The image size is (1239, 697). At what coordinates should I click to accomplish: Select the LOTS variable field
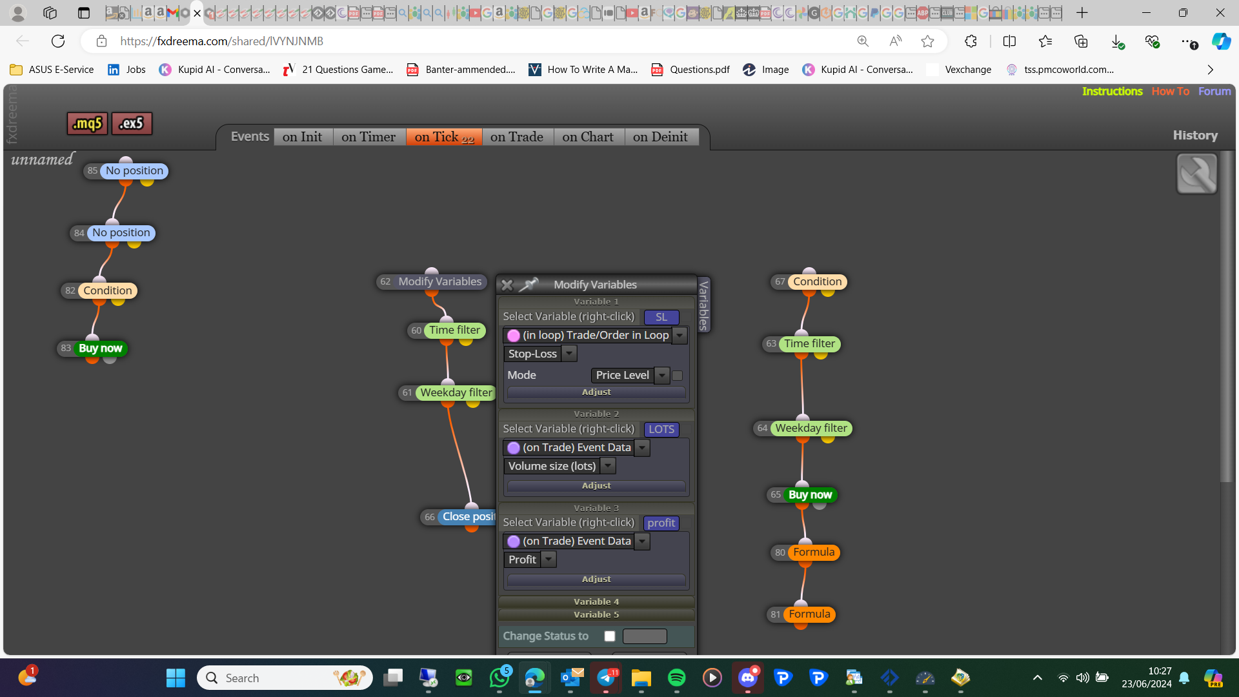pos(661,430)
